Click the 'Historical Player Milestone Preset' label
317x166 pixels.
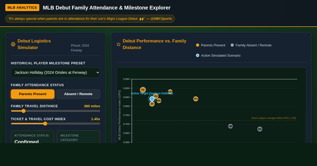coord(48,63)
